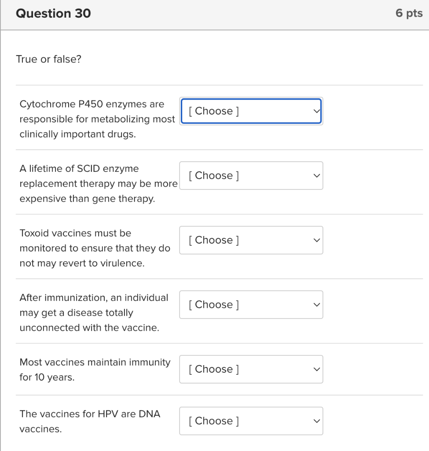Click the chevron on the HPV vaccines dropdown
This screenshot has width=429, height=451.
pos(316,421)
